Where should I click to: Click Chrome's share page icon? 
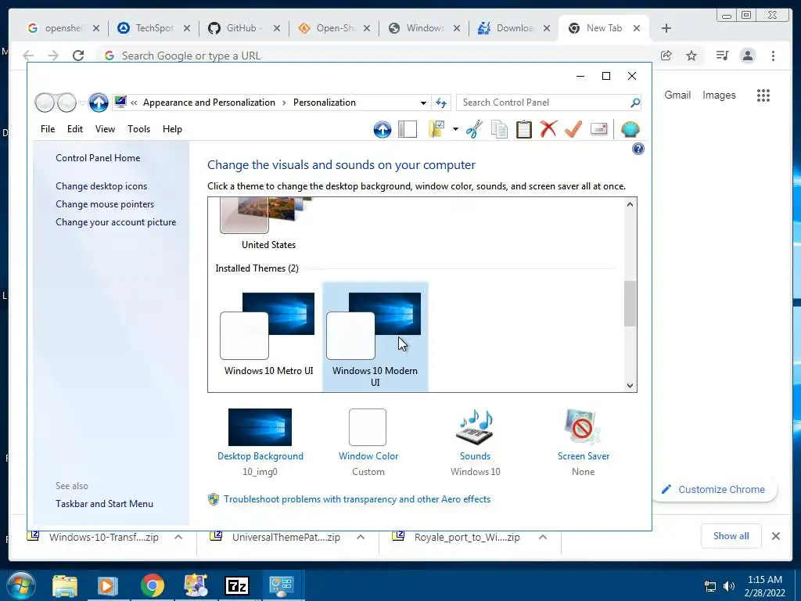[666, 56]
